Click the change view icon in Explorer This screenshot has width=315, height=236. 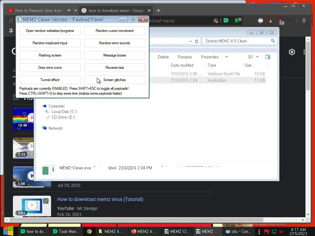pos(250,57)
